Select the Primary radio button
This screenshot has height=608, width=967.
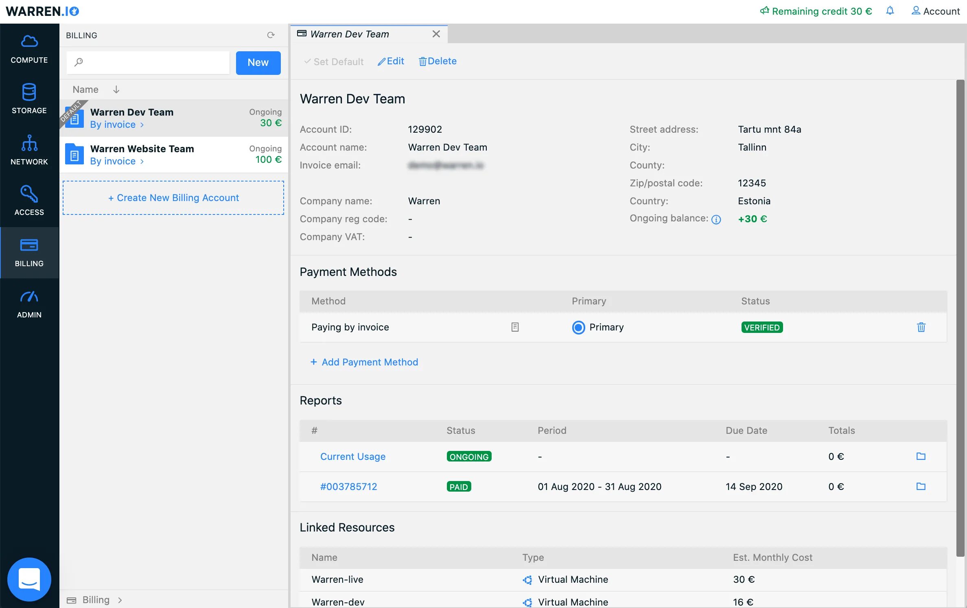tap(578, 327)
